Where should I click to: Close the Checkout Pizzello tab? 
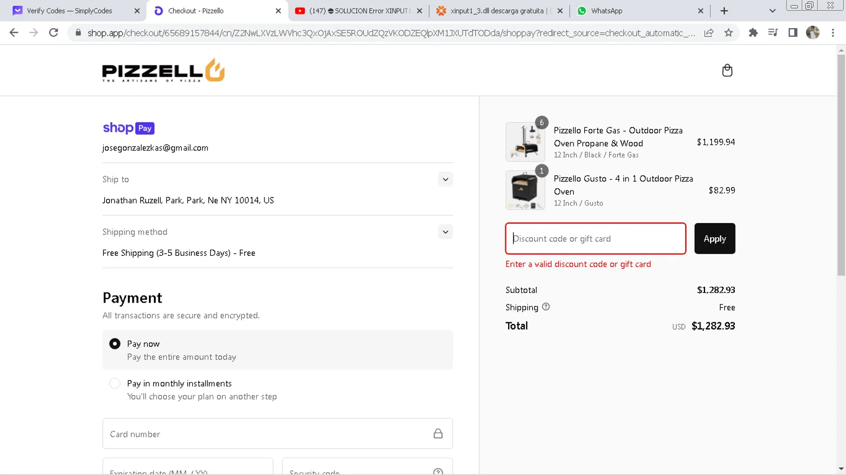pyautogui.click(x=278, y=11)
